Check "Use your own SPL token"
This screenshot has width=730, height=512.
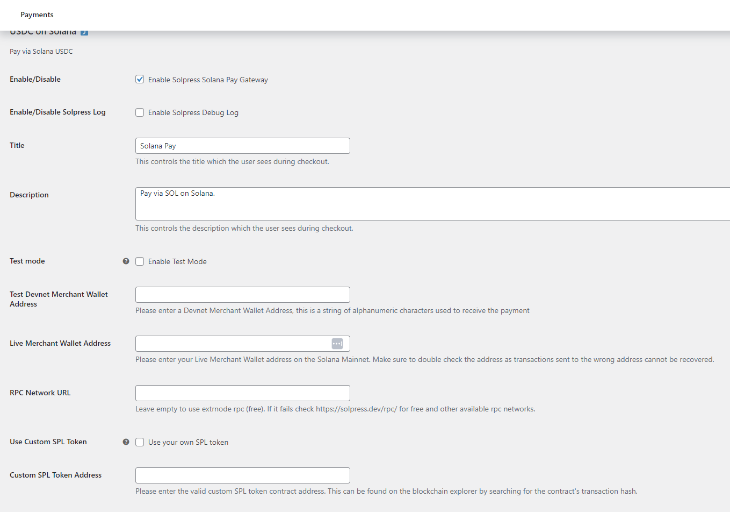coord(140,442)
